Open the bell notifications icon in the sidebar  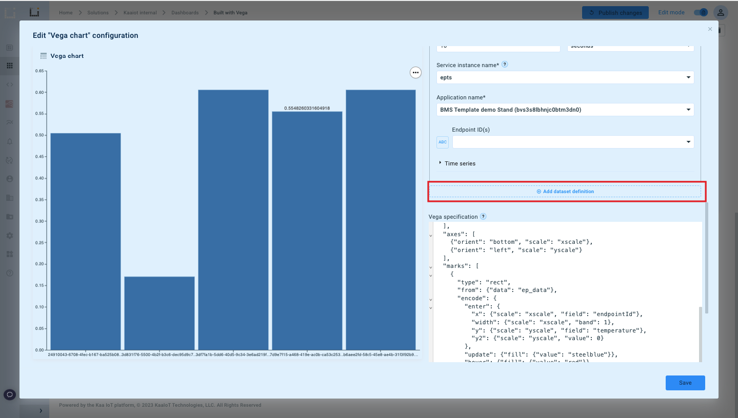point(9,141)
